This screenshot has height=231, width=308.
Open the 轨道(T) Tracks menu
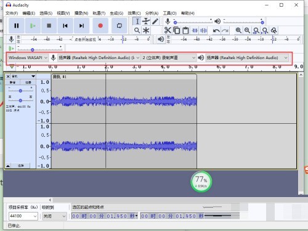(99, 14)
